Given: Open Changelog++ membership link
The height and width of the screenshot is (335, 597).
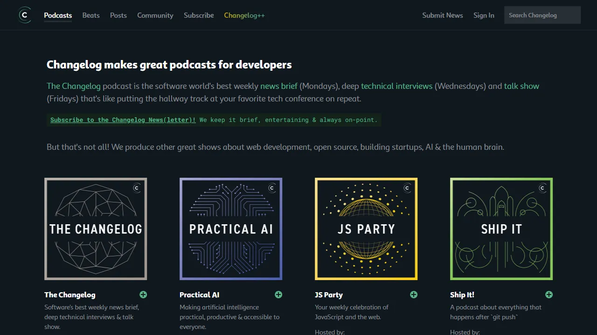Looking at the screenshot, I should tap(244, 15).
